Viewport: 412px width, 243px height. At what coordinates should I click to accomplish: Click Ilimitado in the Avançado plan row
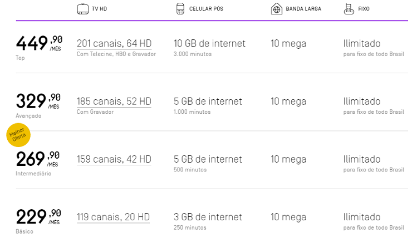point(362,102)
